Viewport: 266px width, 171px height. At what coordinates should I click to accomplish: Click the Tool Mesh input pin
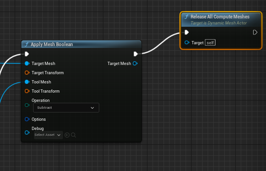coord(27,82)
